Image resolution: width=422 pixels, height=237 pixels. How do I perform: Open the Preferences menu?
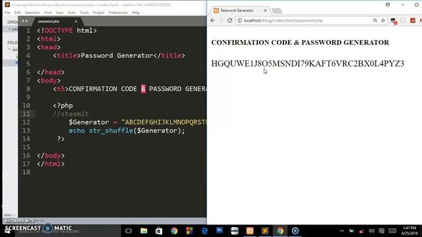pos(118,13)
